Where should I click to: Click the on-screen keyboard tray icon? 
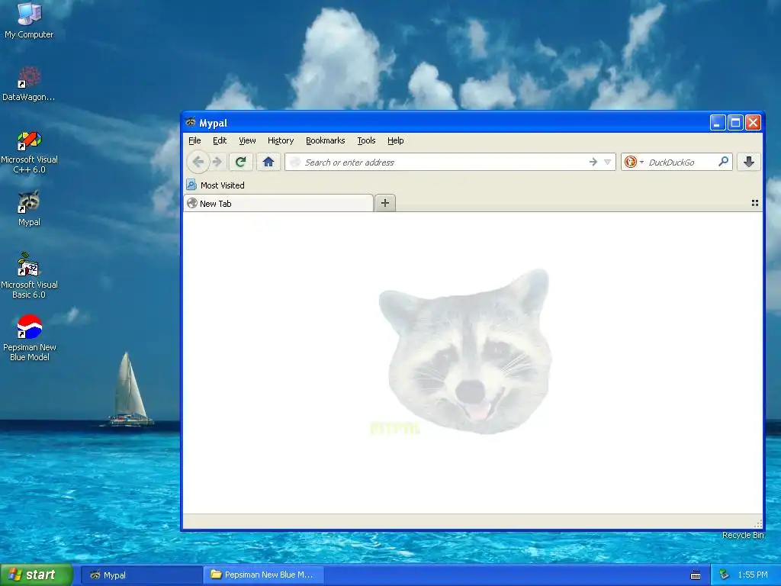696,575
